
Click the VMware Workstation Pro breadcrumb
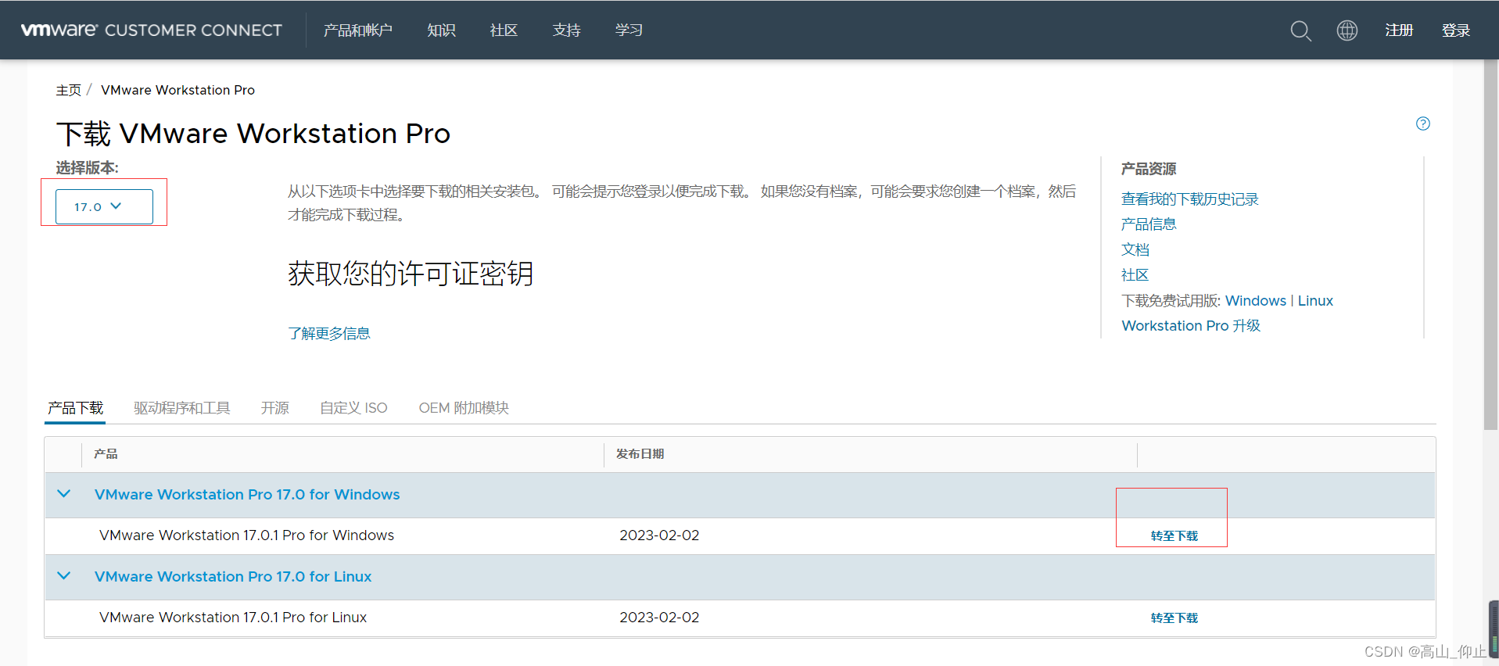tap(178, 90)
